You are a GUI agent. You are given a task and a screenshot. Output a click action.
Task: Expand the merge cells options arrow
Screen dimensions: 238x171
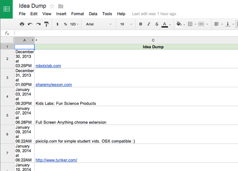point(207,24)
